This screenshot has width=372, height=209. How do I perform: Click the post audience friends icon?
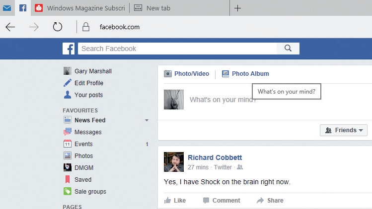(240, 167)
